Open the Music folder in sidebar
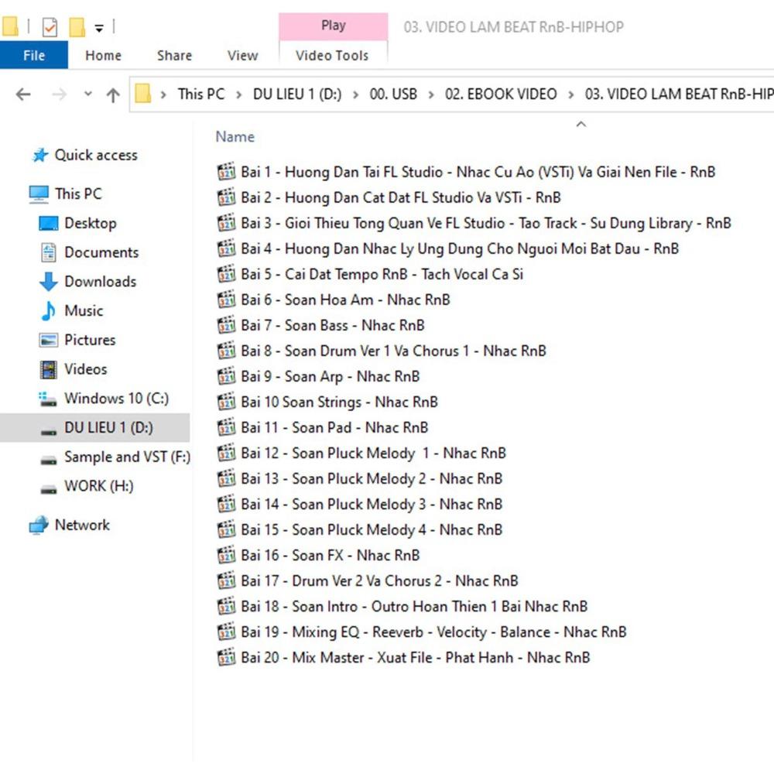 point(84,310)
